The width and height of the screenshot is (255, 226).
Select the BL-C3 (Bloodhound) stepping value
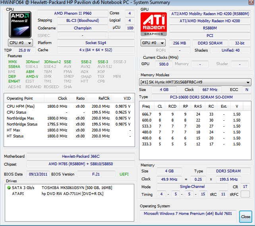point(83,21)
